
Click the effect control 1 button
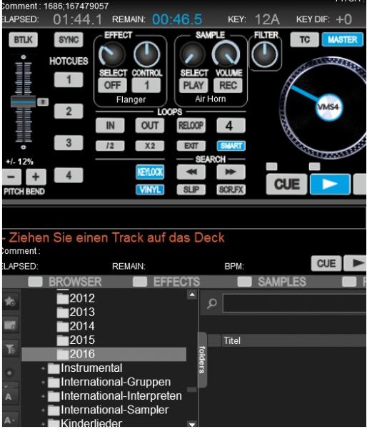pos(146,85)
